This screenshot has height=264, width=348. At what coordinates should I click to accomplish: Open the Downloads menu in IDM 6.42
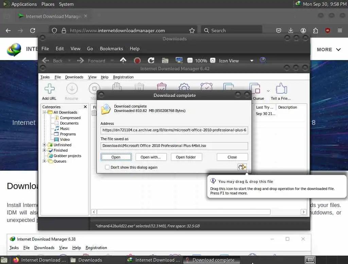74,77
